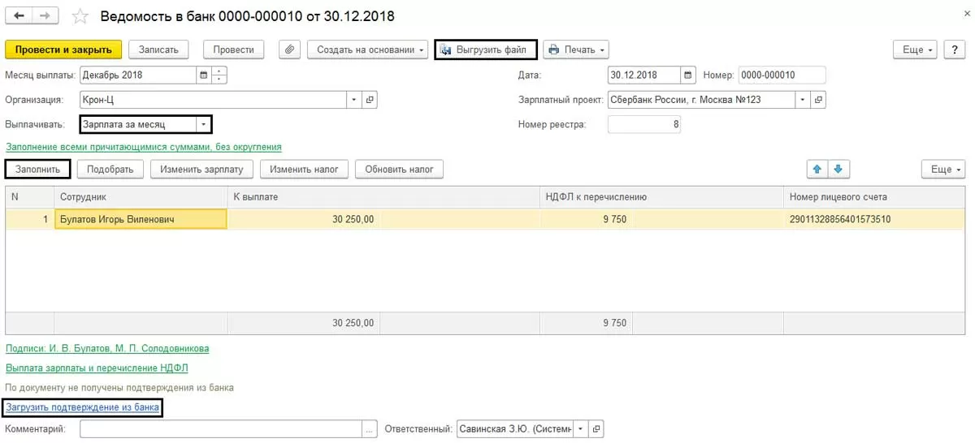Image resolution: width=975 pixels, height=443 pixels.
Task: Expand Зарплатный проект dropdown arrow
Action: [x=803, y=100]
